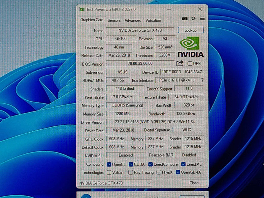The image size is (264, 198).
Task: Click the BIOS export share icon
Action: (180, 63)
